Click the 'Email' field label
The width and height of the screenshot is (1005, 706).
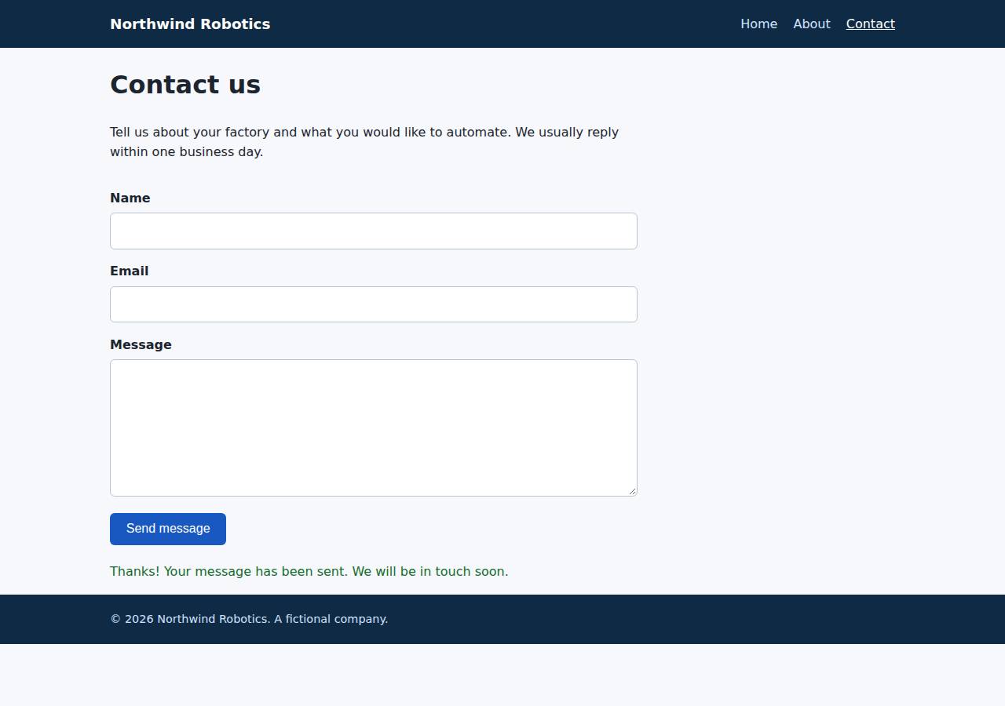130,271
